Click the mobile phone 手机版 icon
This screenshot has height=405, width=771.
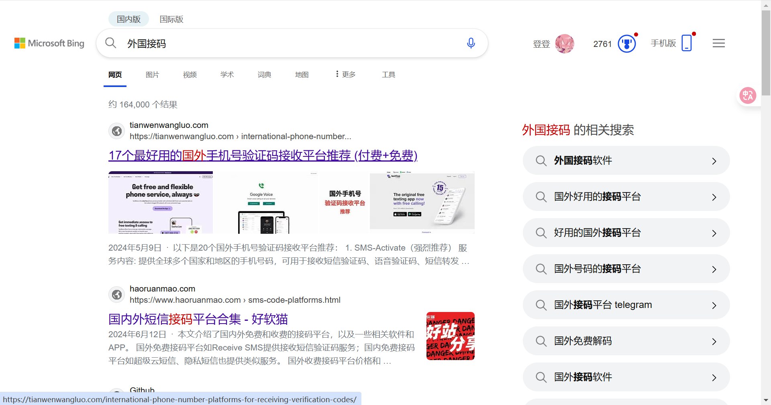pos(687,43)
